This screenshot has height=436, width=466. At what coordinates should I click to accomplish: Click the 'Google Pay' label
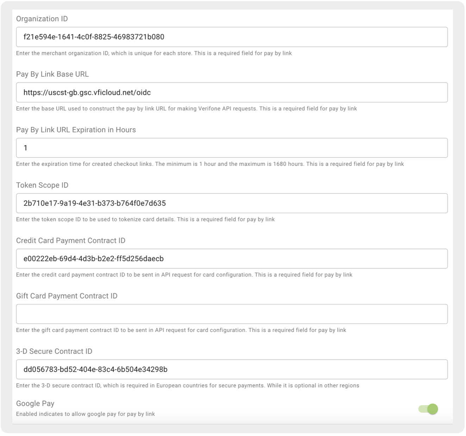[x=35, y=404]
